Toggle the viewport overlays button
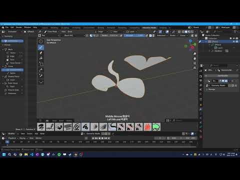The height and width of the screenshot is (180, 240). point(167,31)
